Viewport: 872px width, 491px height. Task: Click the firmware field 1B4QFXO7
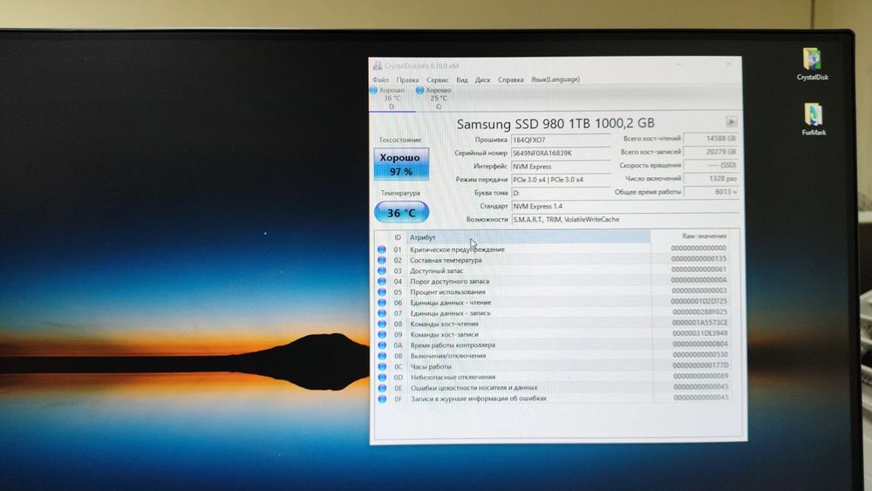click(x=561, y=140)
